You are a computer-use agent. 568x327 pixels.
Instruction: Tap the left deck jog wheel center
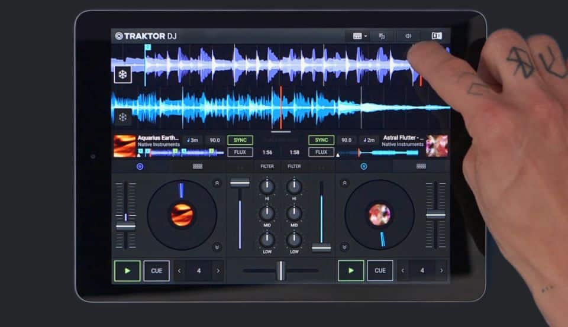click(x=182, y=215)
